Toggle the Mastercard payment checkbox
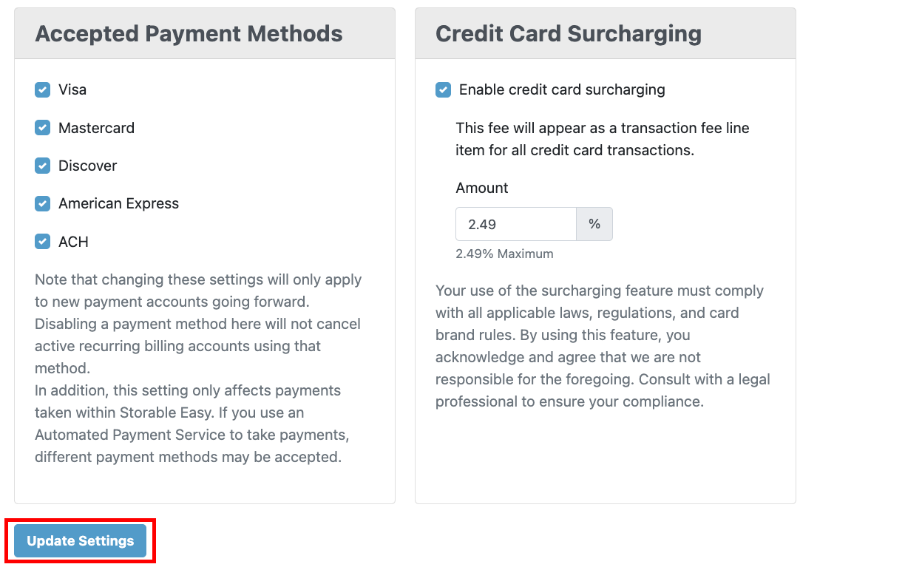The width and height of the screenshot is (905, 567). (x=43, y=128)
